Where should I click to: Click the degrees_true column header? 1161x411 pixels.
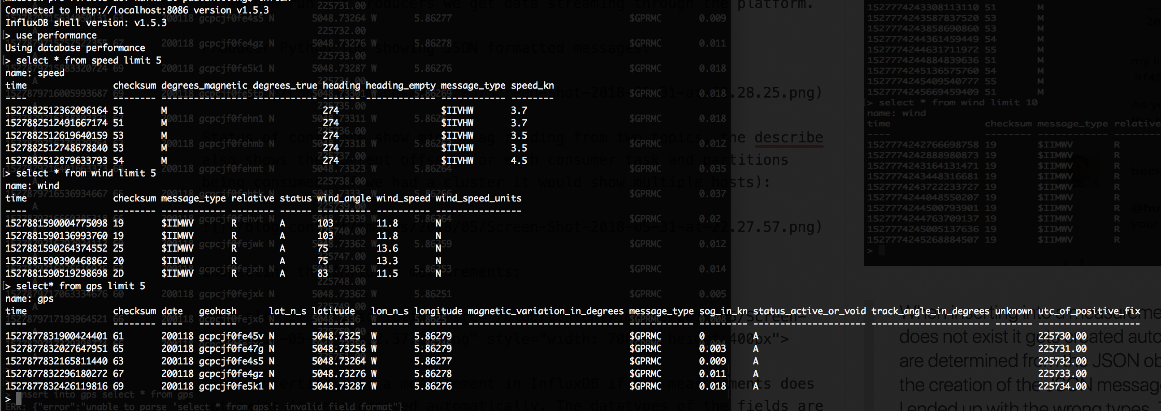285,86
